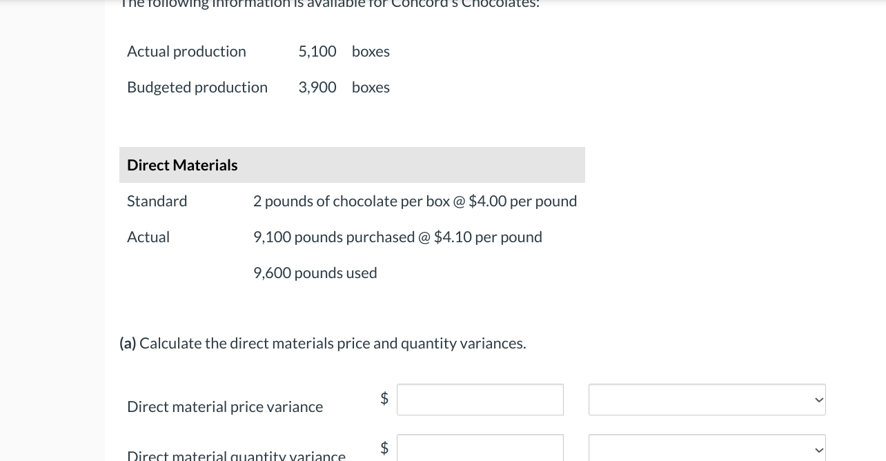Click the question title about Concord's Chocolates
This screenshot has width=886, height=461.
coord(330,4)
